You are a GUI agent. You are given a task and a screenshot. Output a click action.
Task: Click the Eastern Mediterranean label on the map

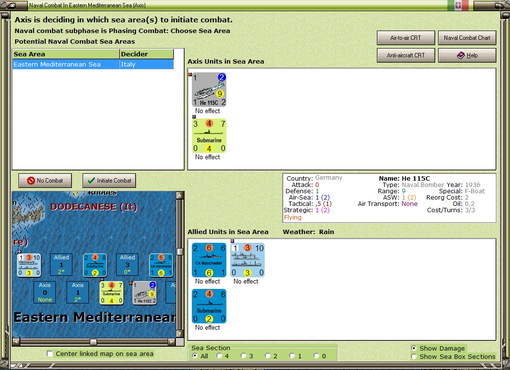coord(95,318)
